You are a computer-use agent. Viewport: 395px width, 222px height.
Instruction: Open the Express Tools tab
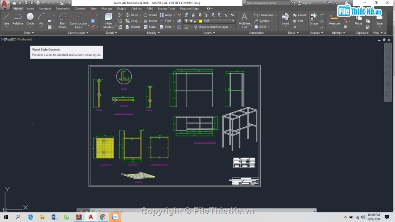point(166,9)
